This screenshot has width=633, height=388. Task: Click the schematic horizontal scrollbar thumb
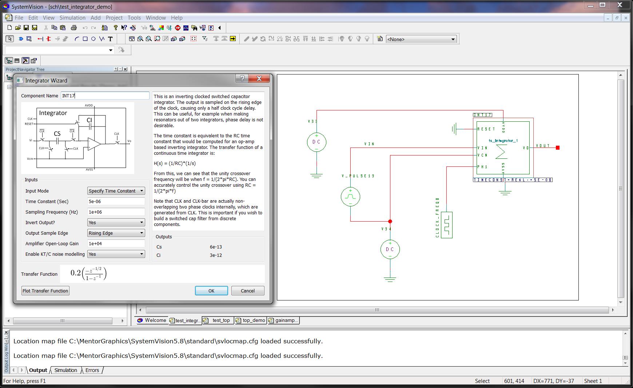coord(377,310)
